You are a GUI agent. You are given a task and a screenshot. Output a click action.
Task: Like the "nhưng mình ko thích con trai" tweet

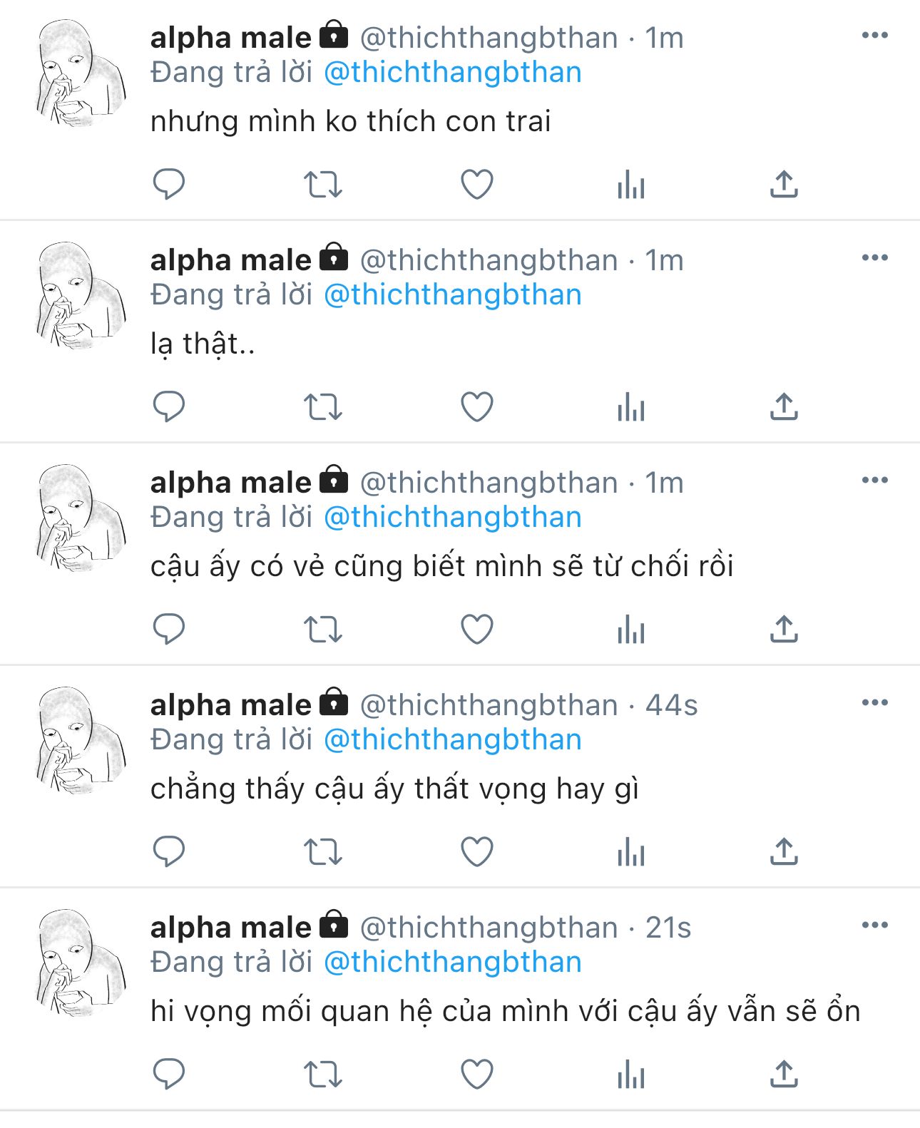point(477,185)
